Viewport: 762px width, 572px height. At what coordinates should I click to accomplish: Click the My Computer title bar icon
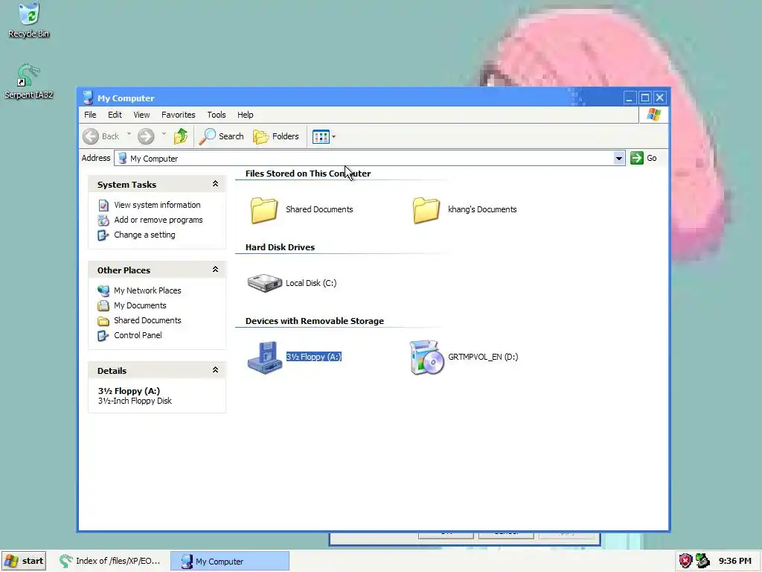[x=88, y=98]
